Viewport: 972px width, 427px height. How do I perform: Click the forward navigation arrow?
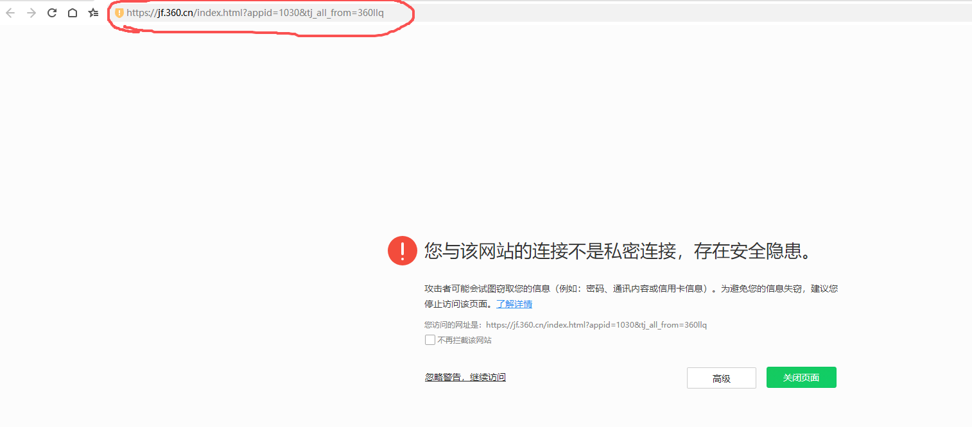click(31, 13)
